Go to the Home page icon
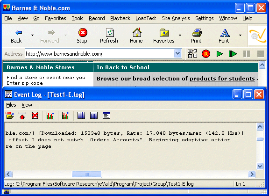The image size is (269, 196). coord(136,36)
